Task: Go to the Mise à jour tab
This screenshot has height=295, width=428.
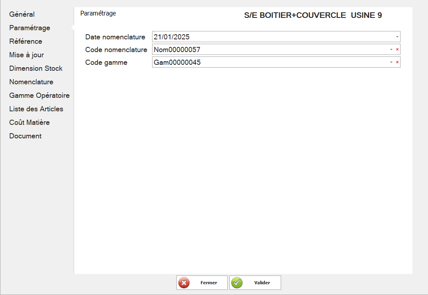Action: [x=26, y=55]
